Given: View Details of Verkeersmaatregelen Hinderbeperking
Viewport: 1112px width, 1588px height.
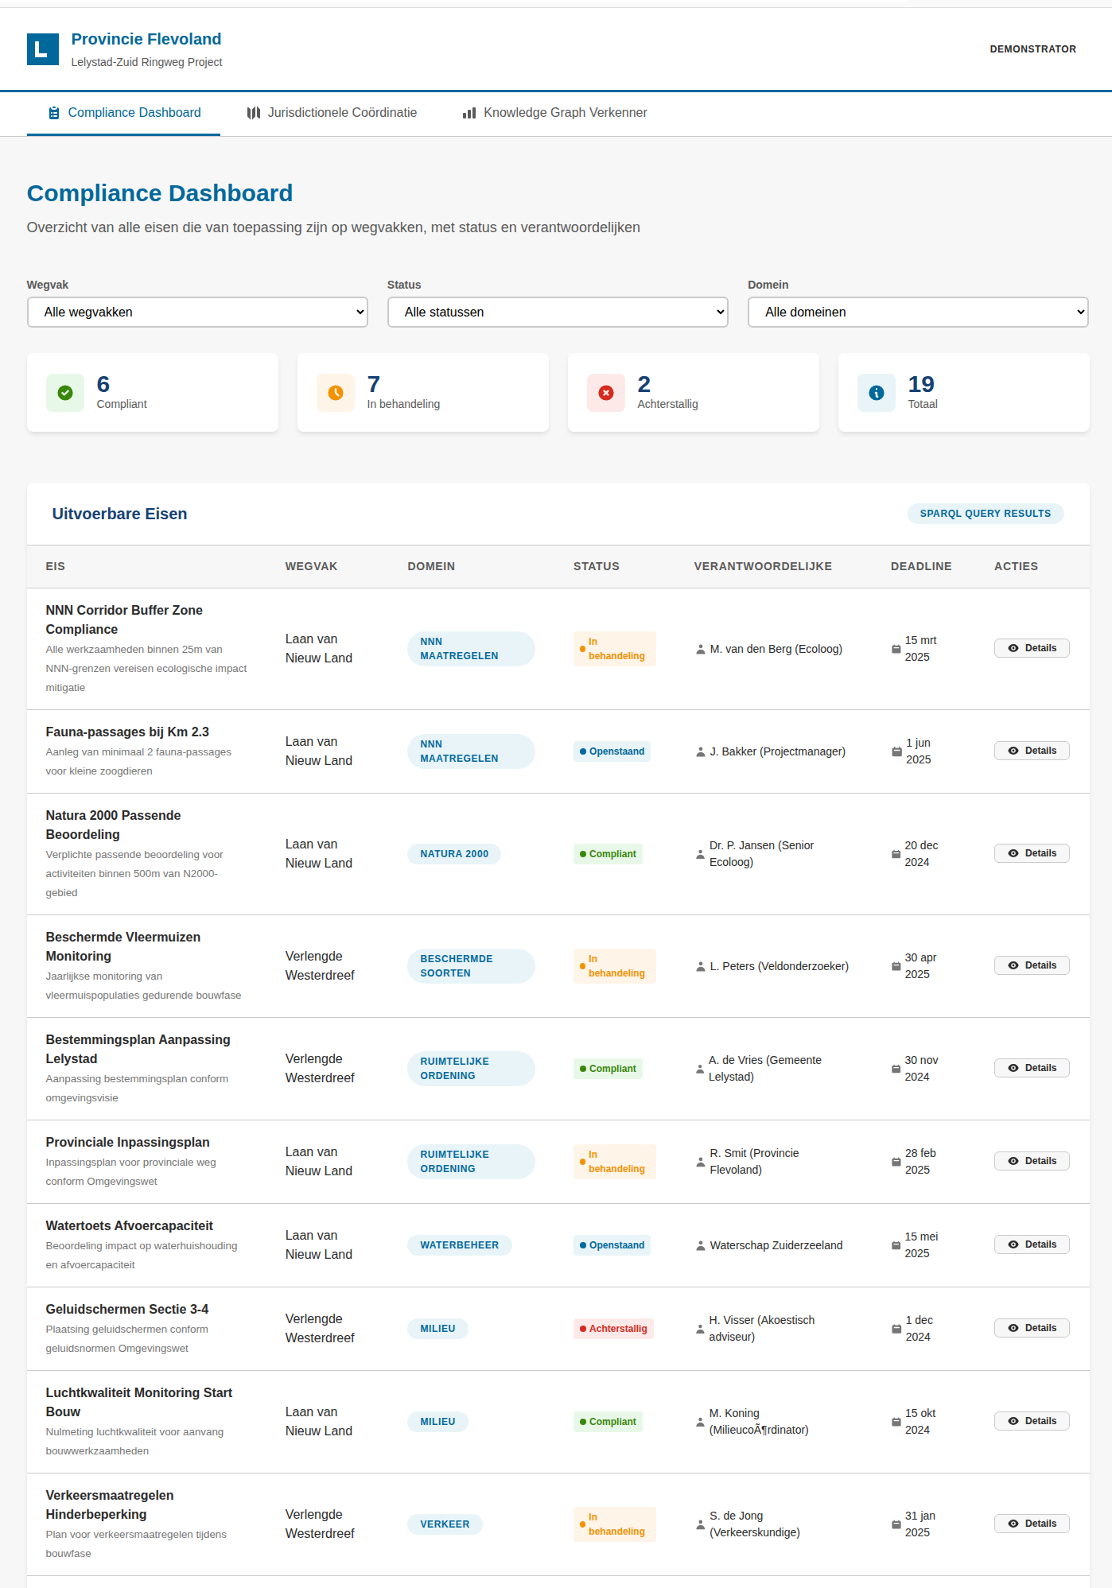Looking at the screenshot, I should tap(1032, 1524).
